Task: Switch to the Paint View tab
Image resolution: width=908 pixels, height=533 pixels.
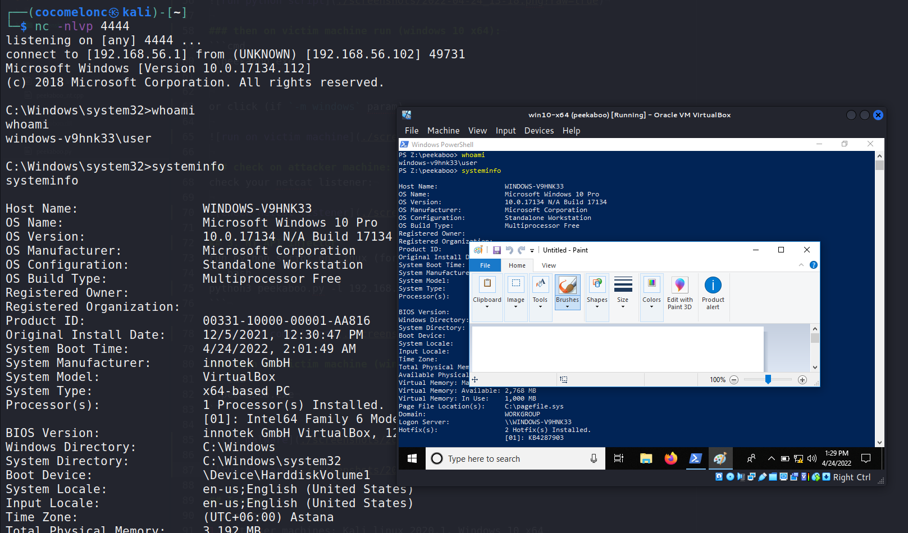Action: (x=549, y=265)
